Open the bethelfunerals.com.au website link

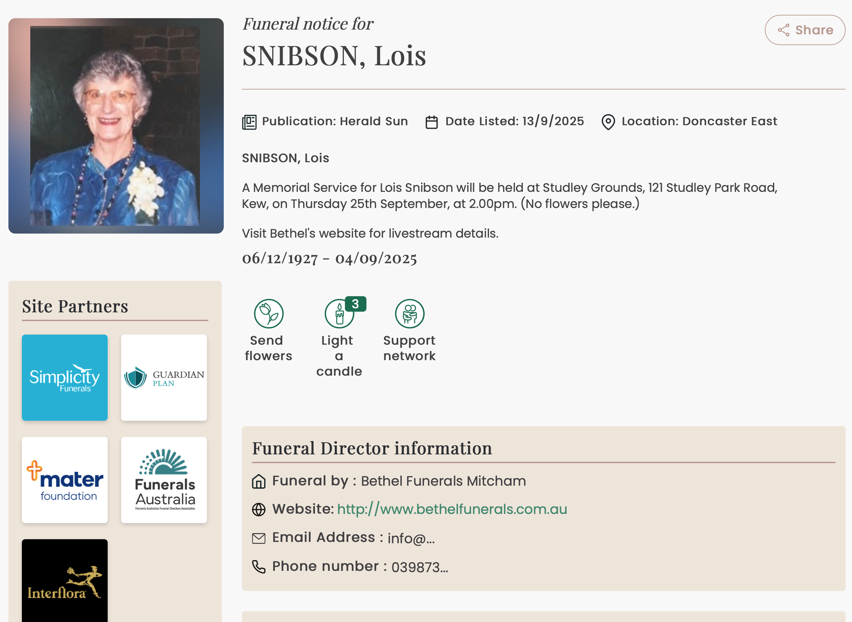click(x=452, y=510)
